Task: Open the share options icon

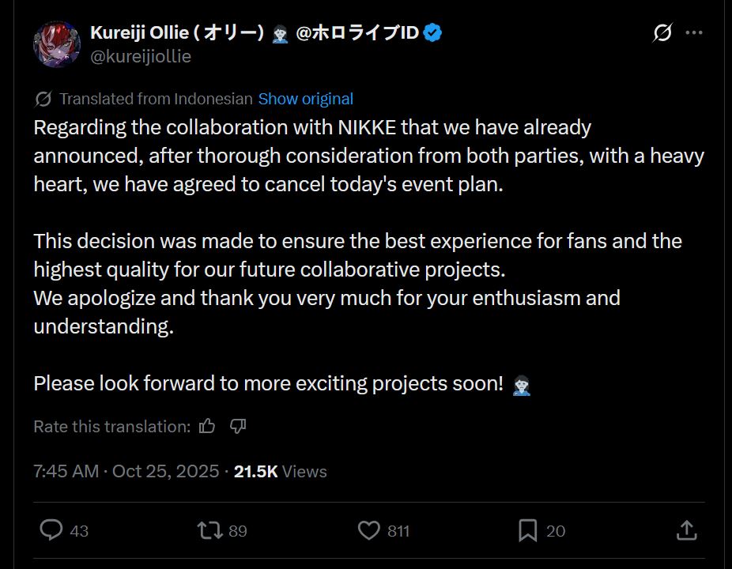Action: coord(687,530)
